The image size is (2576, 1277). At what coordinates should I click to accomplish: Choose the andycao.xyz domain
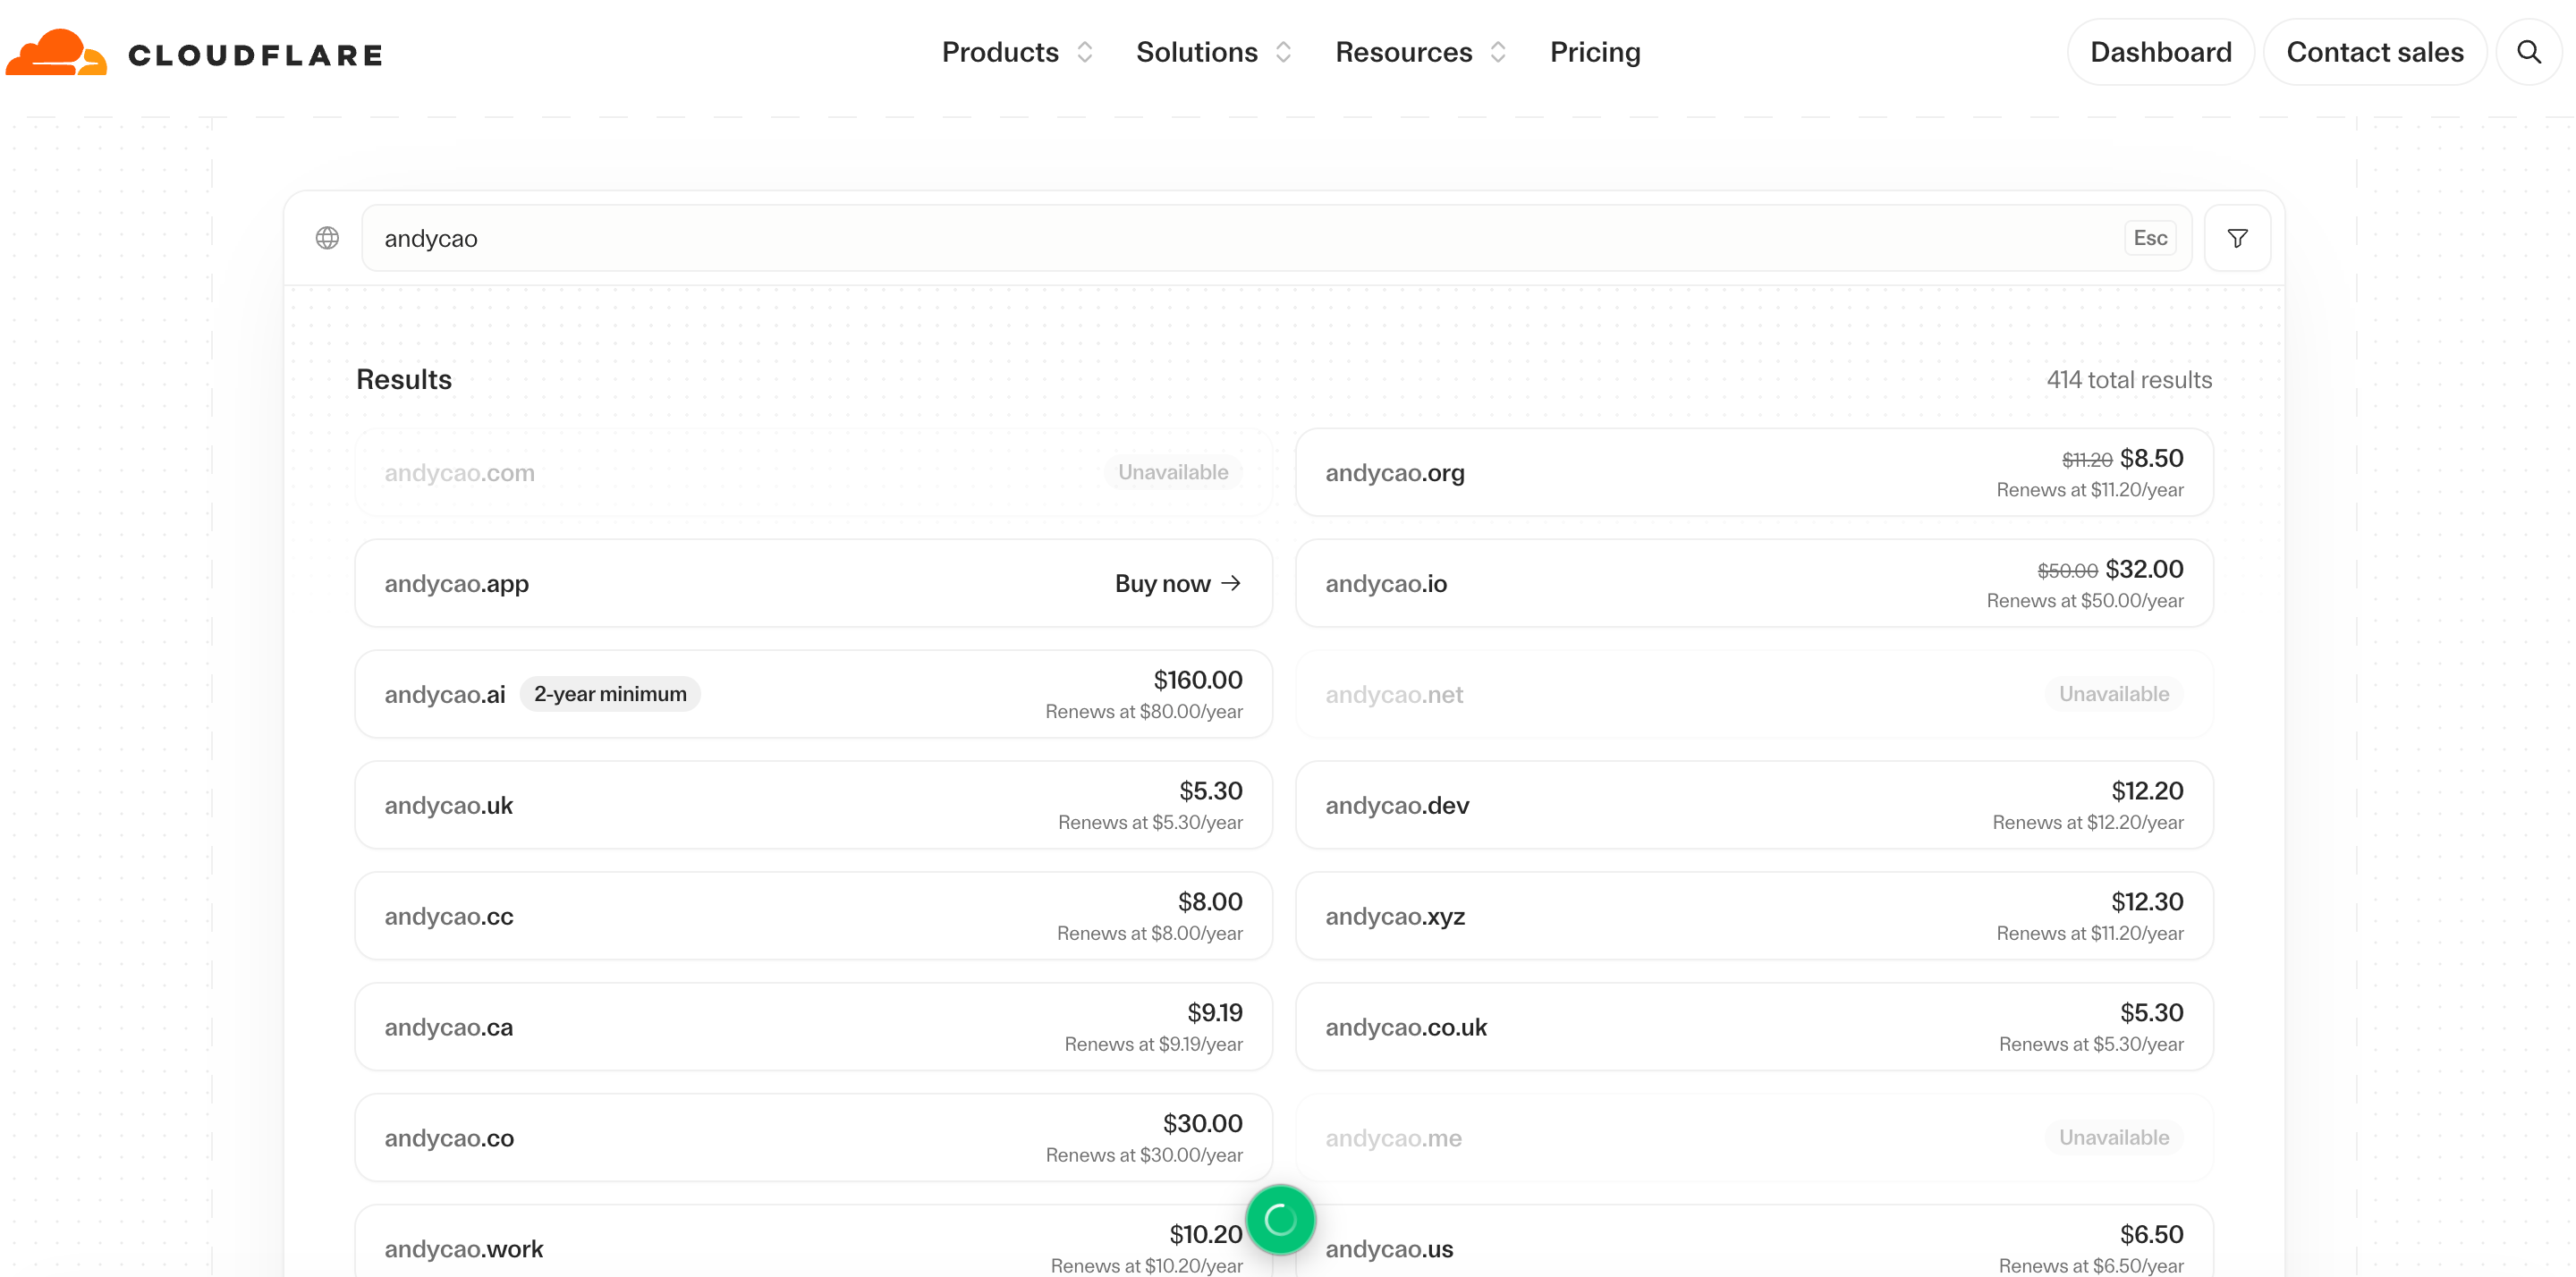1754,916
